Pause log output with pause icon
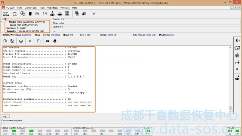 pyautogui.click(x=30, y=41)
